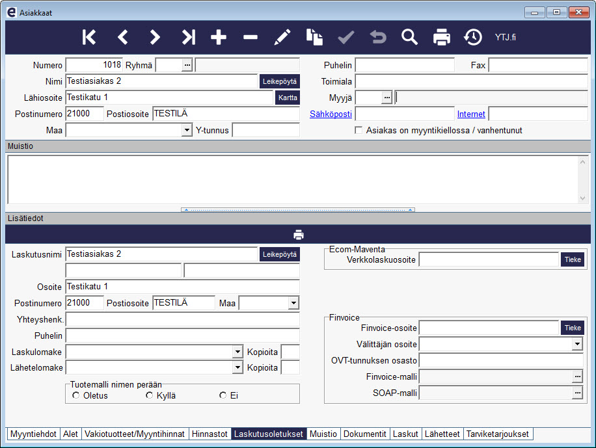Delete customer with the minus icon
The width and height of the screenshot is (596, 448).
coord(251,37)
